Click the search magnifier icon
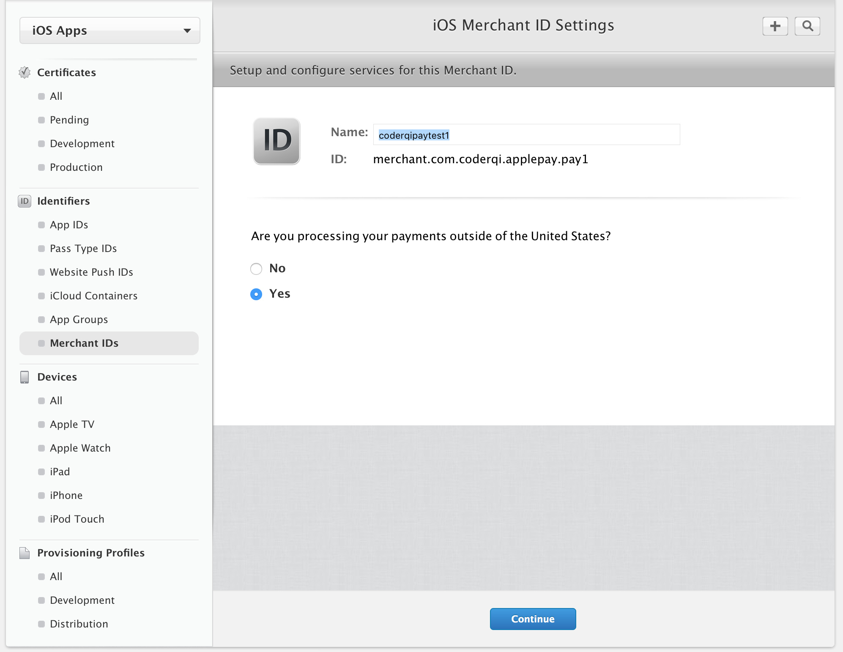 pyautogui.click(x=807, y=26)
